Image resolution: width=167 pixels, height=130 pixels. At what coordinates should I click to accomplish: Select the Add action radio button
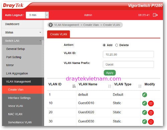point(104,45)
